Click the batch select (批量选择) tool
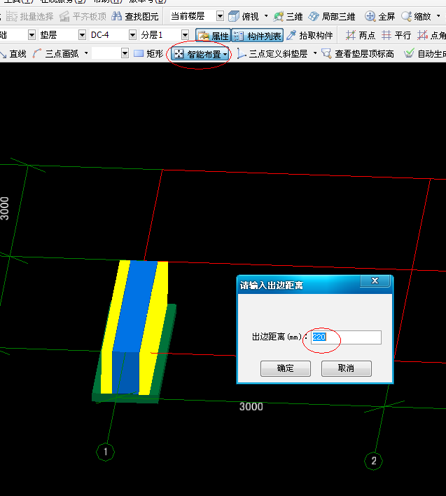The height and width of the screenshot is (496, 446). 29,16
